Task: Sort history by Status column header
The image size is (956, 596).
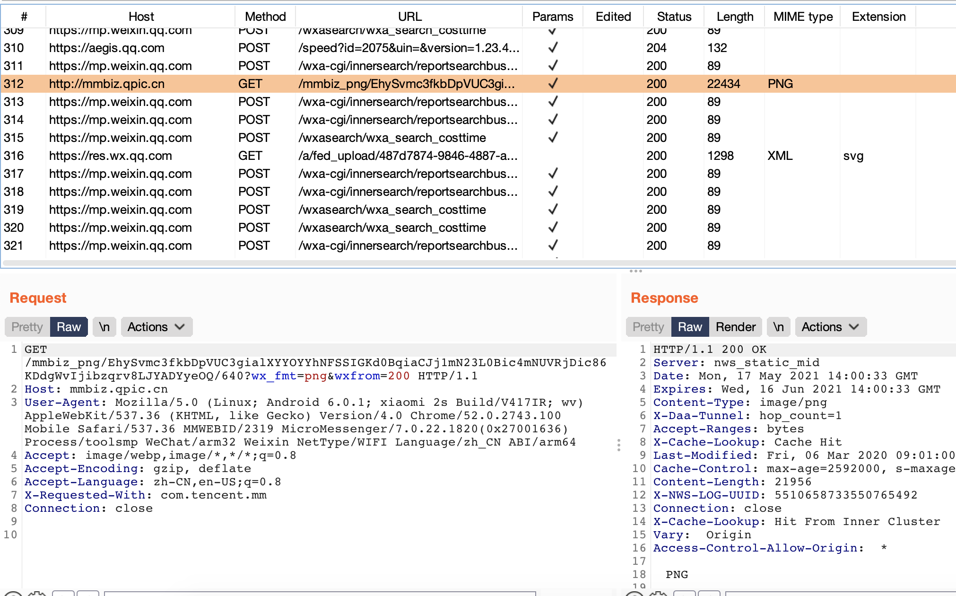Action: (x=674, y=17)
